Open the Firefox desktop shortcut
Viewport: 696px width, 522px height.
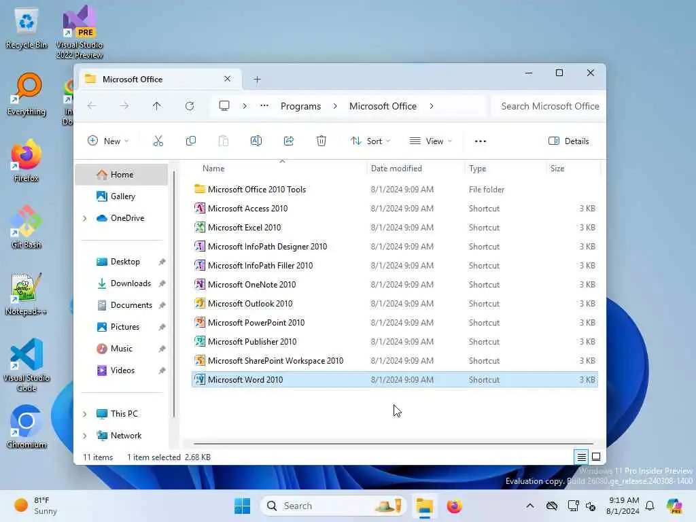coord(27,160)
